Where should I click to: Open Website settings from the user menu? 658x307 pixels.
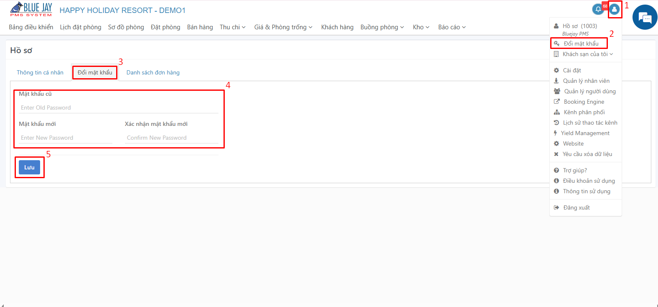pyautogui.click(x=573, y=143)
